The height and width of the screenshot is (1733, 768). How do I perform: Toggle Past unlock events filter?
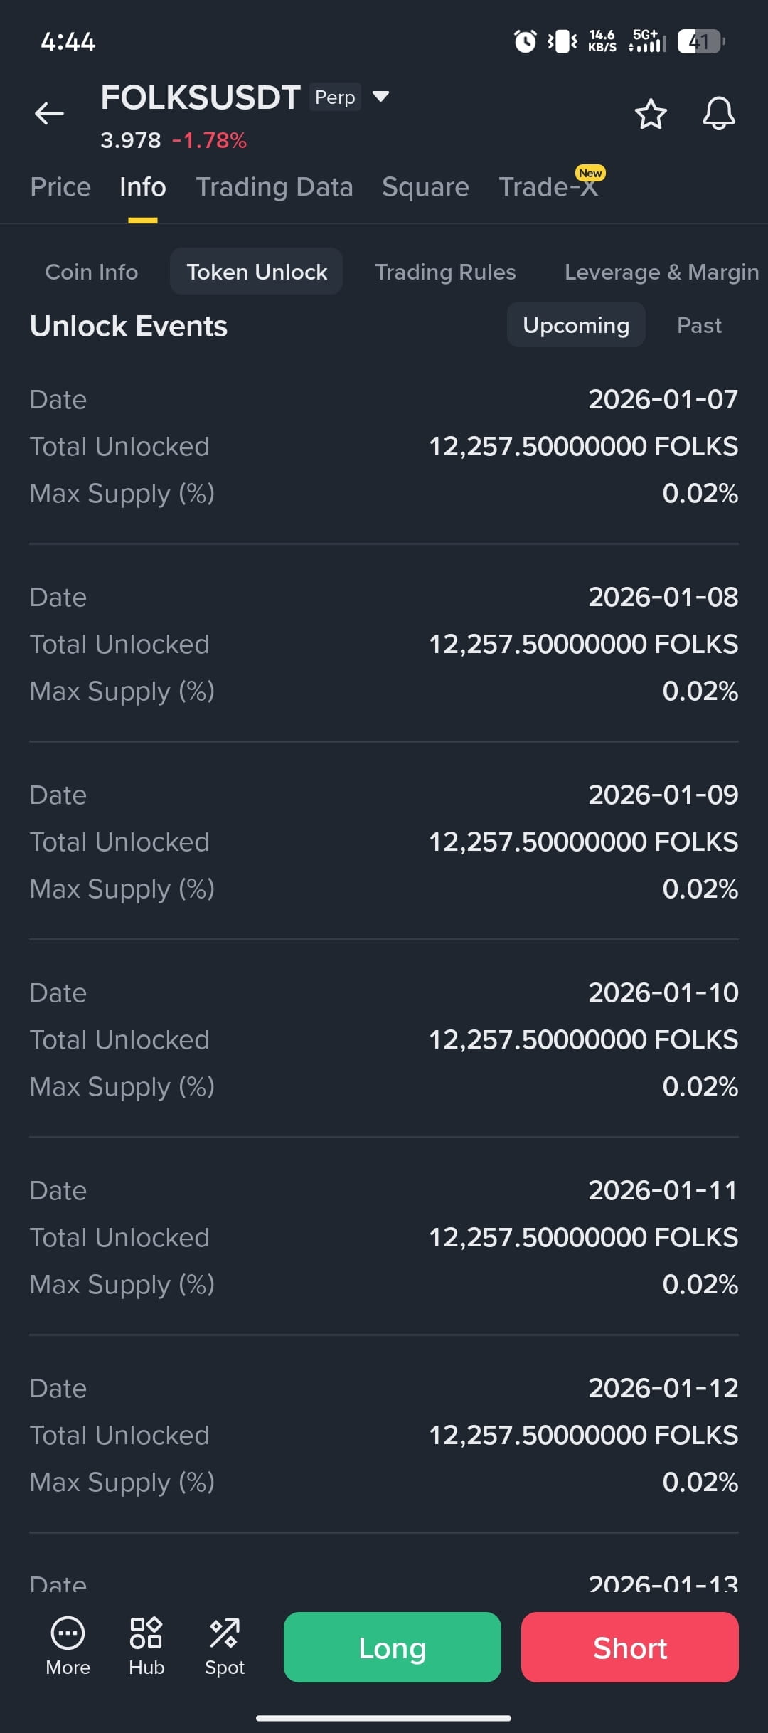click(x=699, y=325)
